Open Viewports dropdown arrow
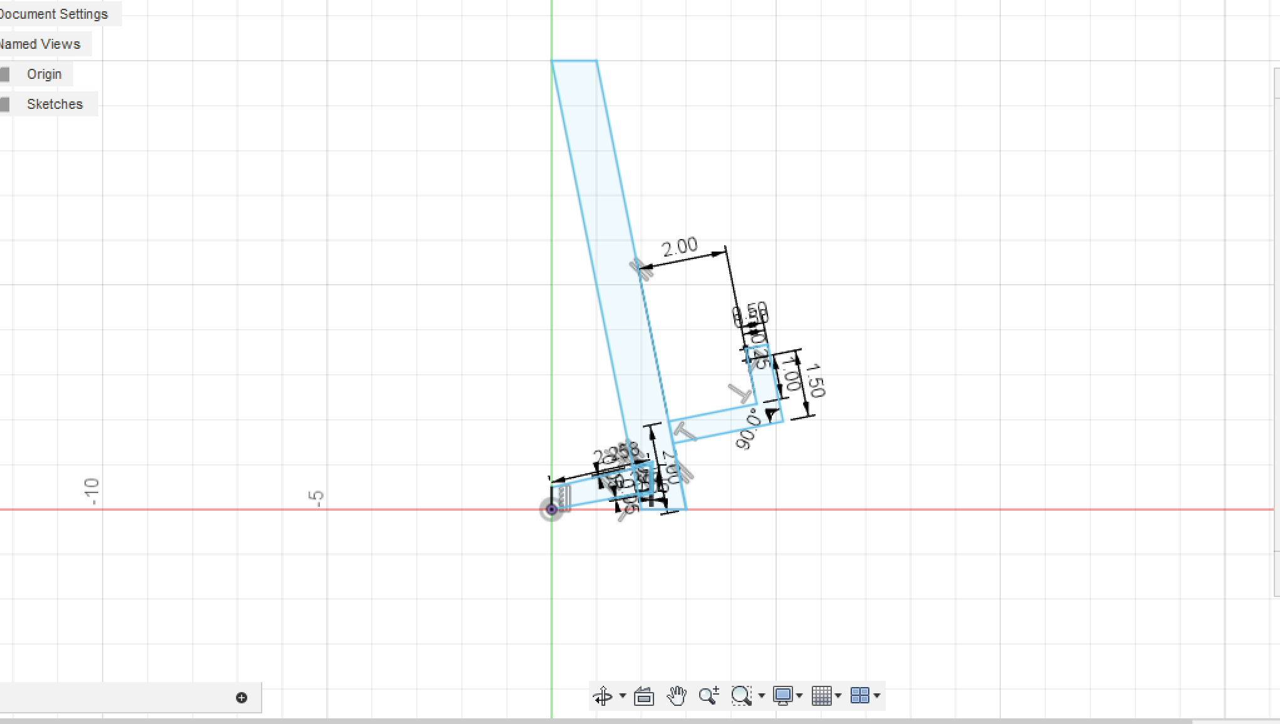 tap(877, 696)
